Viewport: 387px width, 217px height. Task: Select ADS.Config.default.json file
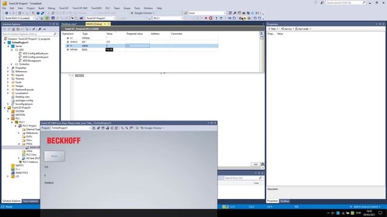[35, 54]
